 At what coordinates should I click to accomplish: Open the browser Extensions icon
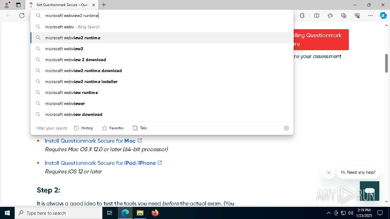[302, 16]
